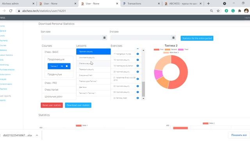250x141 pixels.
Task: Click the End date input field
Action: click(141, 38)
